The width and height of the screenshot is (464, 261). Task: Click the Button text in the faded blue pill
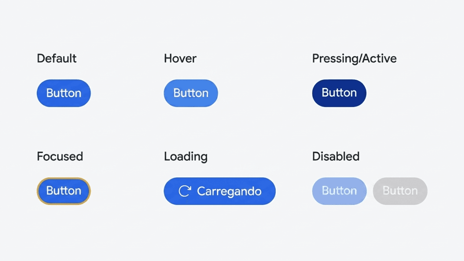[x=339, y=191]
